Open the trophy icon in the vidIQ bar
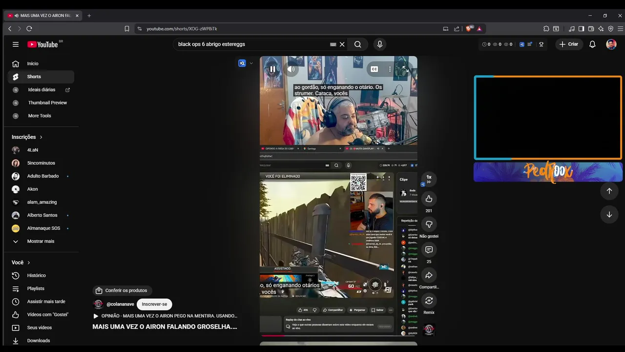The image size is (625, 352). [x=541, y=44]
